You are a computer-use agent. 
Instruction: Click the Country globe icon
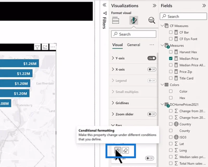click(x=176, y=124)
